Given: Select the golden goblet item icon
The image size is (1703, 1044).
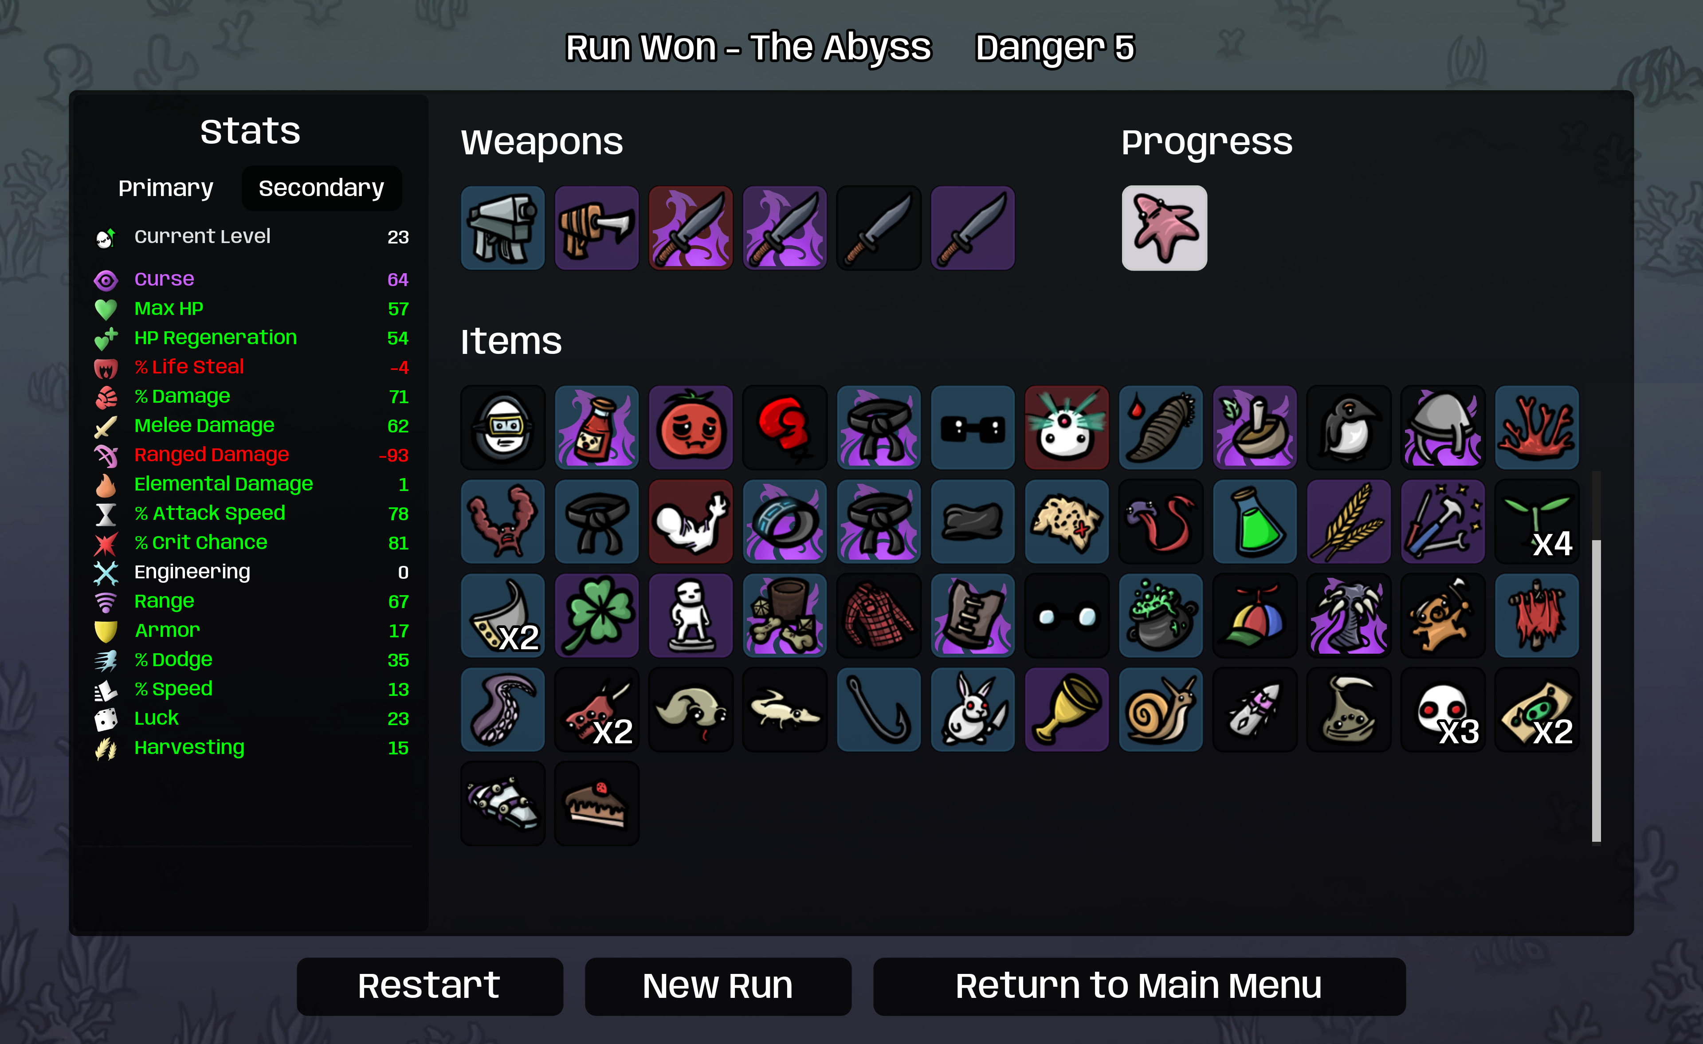Looking at the screenshot, I should pyautogui.click(x=1067, y=709).
